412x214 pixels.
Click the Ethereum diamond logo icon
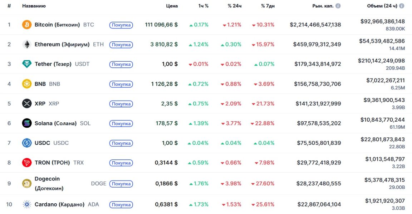point(27,45)
